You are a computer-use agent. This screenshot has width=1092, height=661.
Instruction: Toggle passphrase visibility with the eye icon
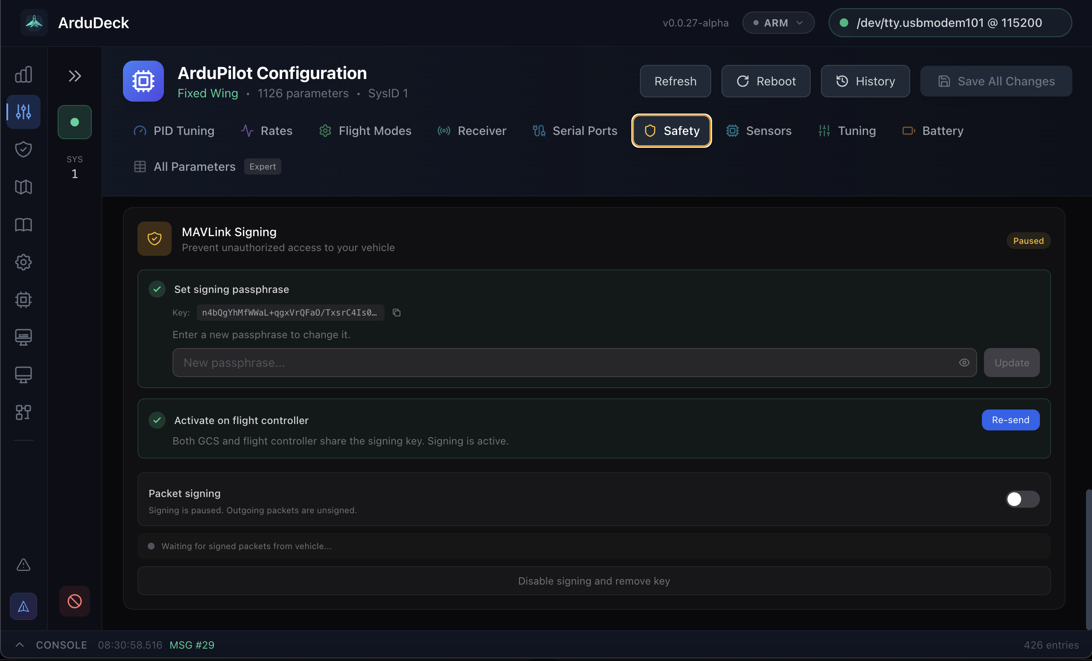pyautogui.click(x=964, y=363)
